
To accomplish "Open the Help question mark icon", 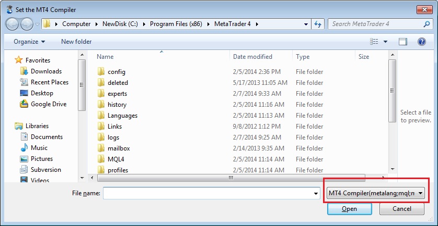I will (x=421, y=42).
